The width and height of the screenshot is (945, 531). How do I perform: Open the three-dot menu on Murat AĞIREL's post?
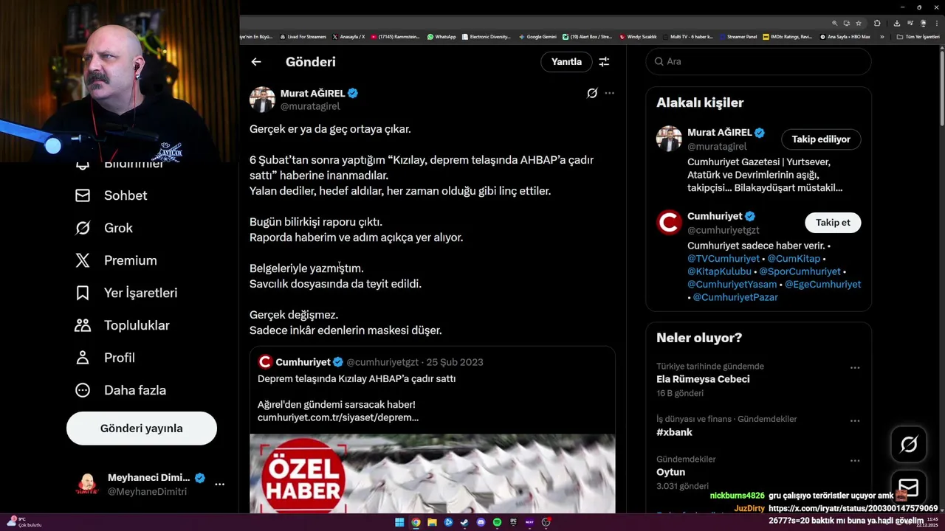[609, 93]
